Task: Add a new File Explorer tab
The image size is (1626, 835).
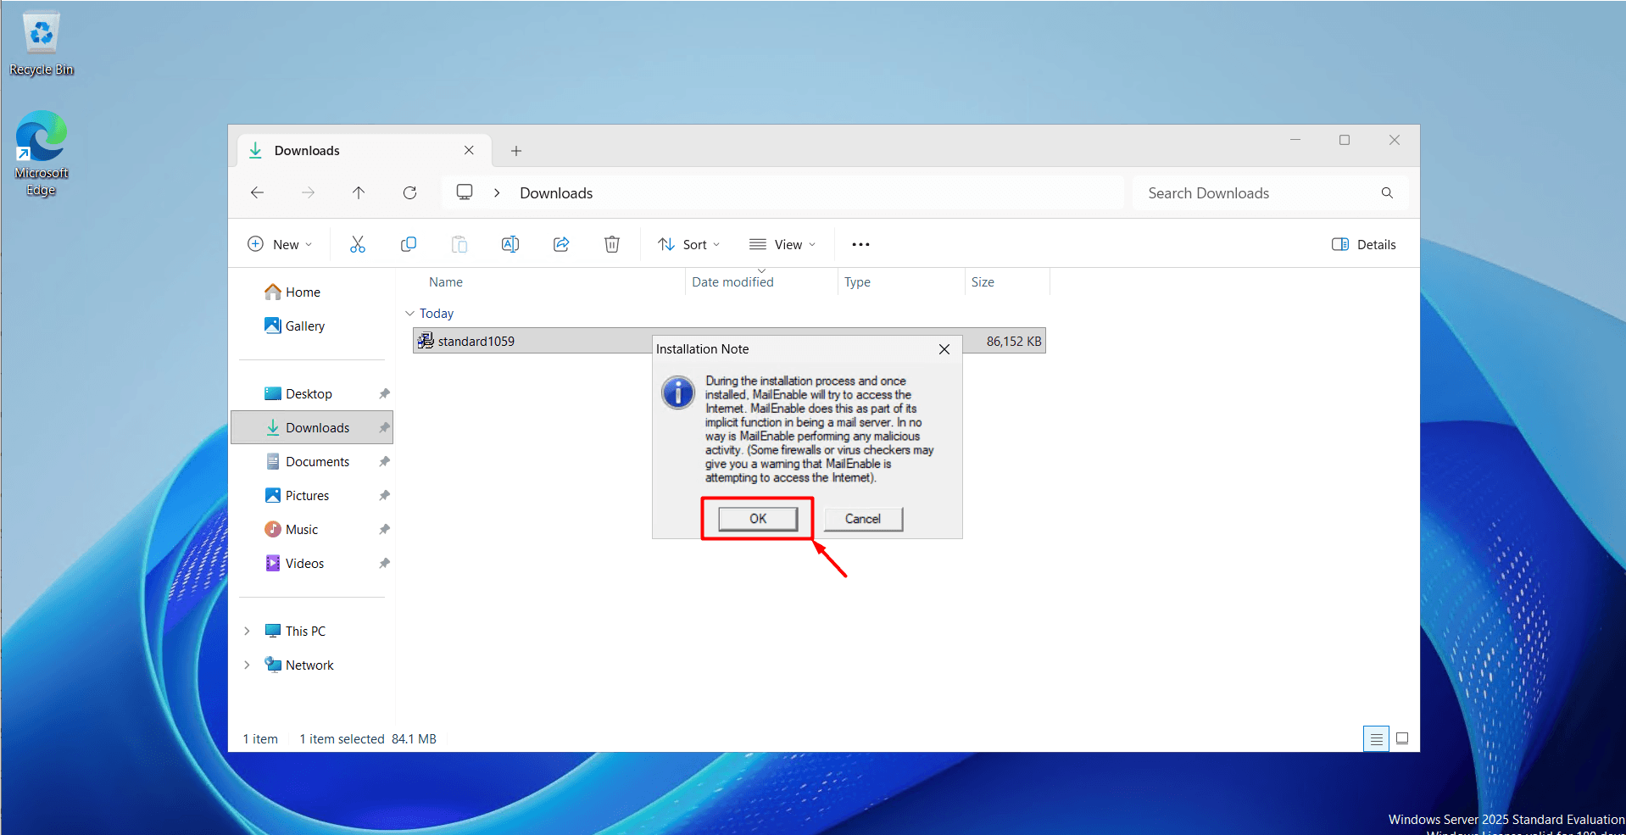Action: (x=516, y=151)
